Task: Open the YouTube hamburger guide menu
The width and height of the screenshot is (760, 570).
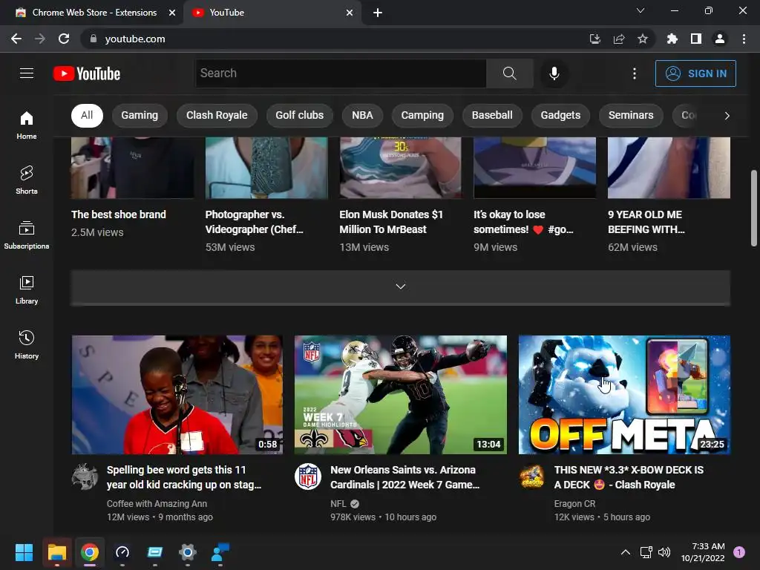Action: (27, 73)
